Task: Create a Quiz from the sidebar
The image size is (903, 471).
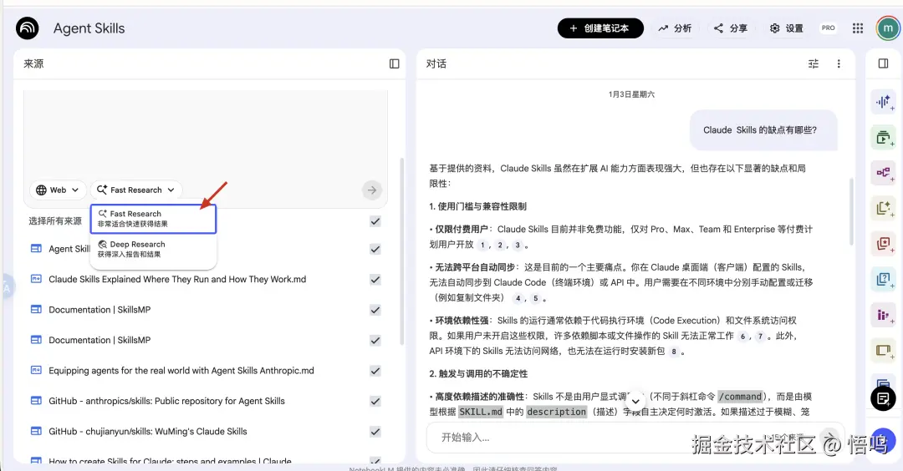Action: pos(884,280)
